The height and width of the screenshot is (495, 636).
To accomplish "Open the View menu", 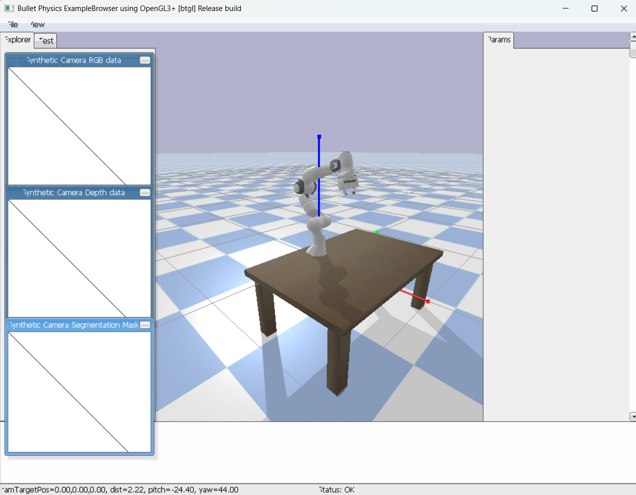I will [37, 24].
